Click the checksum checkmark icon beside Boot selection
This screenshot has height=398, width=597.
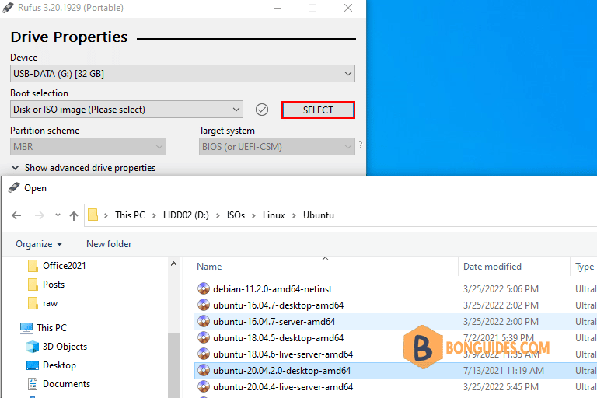pyautogui.click(x=262, y=110)
